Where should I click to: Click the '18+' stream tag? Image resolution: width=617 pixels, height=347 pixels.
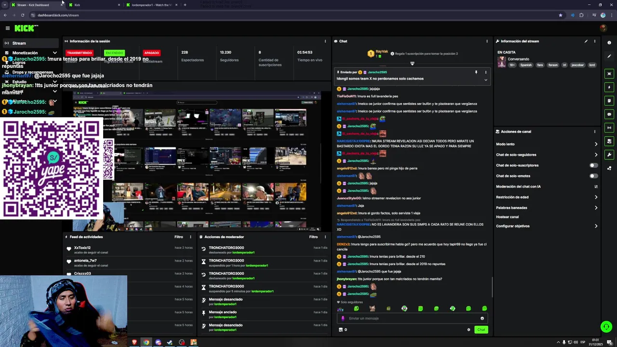point(512,65)
